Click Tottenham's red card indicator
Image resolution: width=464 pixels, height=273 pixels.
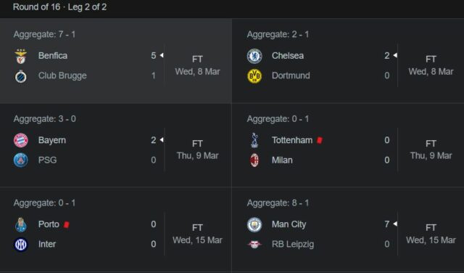(x=320, y=140)
